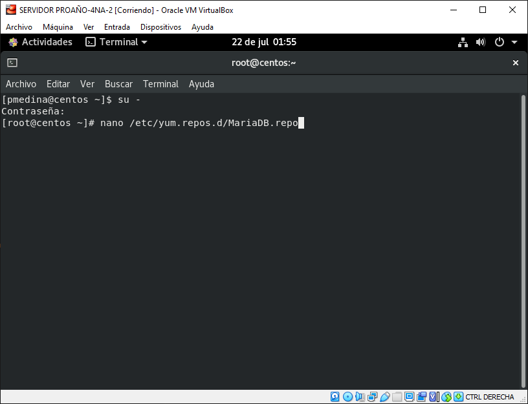
Task: Click the terminal icon in terminal title bar
Action: (12, 63)
